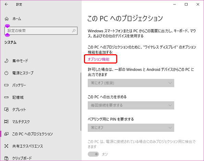This screenshot has height=161, width=204.
Task: Open 電源とスリープ via power icon
Action: 7,73
